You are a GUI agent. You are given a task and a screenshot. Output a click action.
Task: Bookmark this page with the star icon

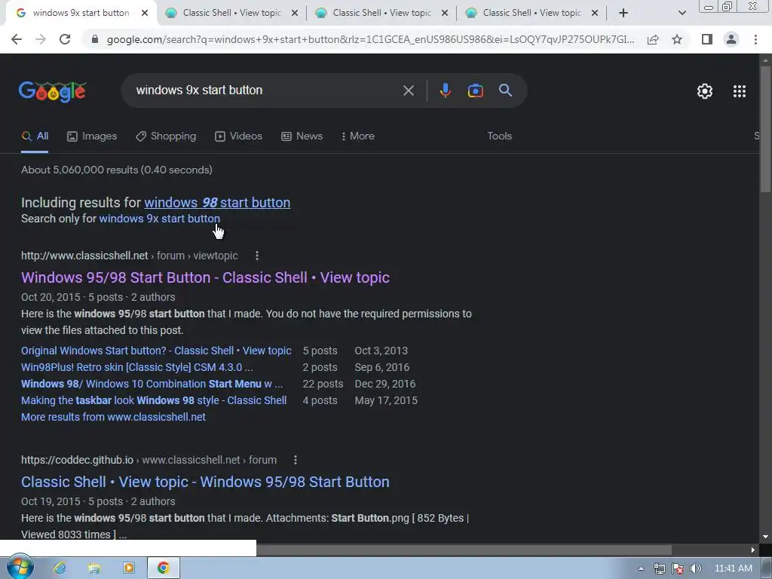point(677,39)
